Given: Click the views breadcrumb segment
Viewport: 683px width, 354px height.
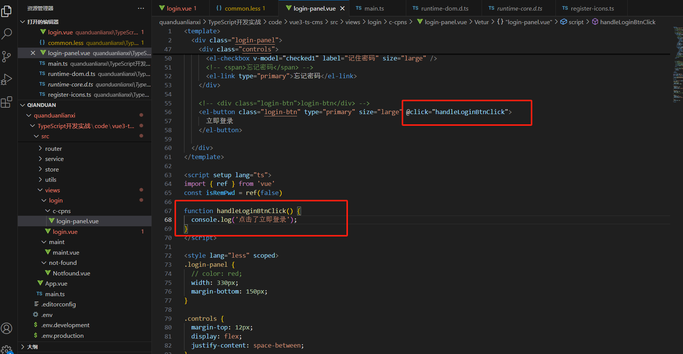Looking at the screenshot, I should pyautogui.click(x=352, y=22).
